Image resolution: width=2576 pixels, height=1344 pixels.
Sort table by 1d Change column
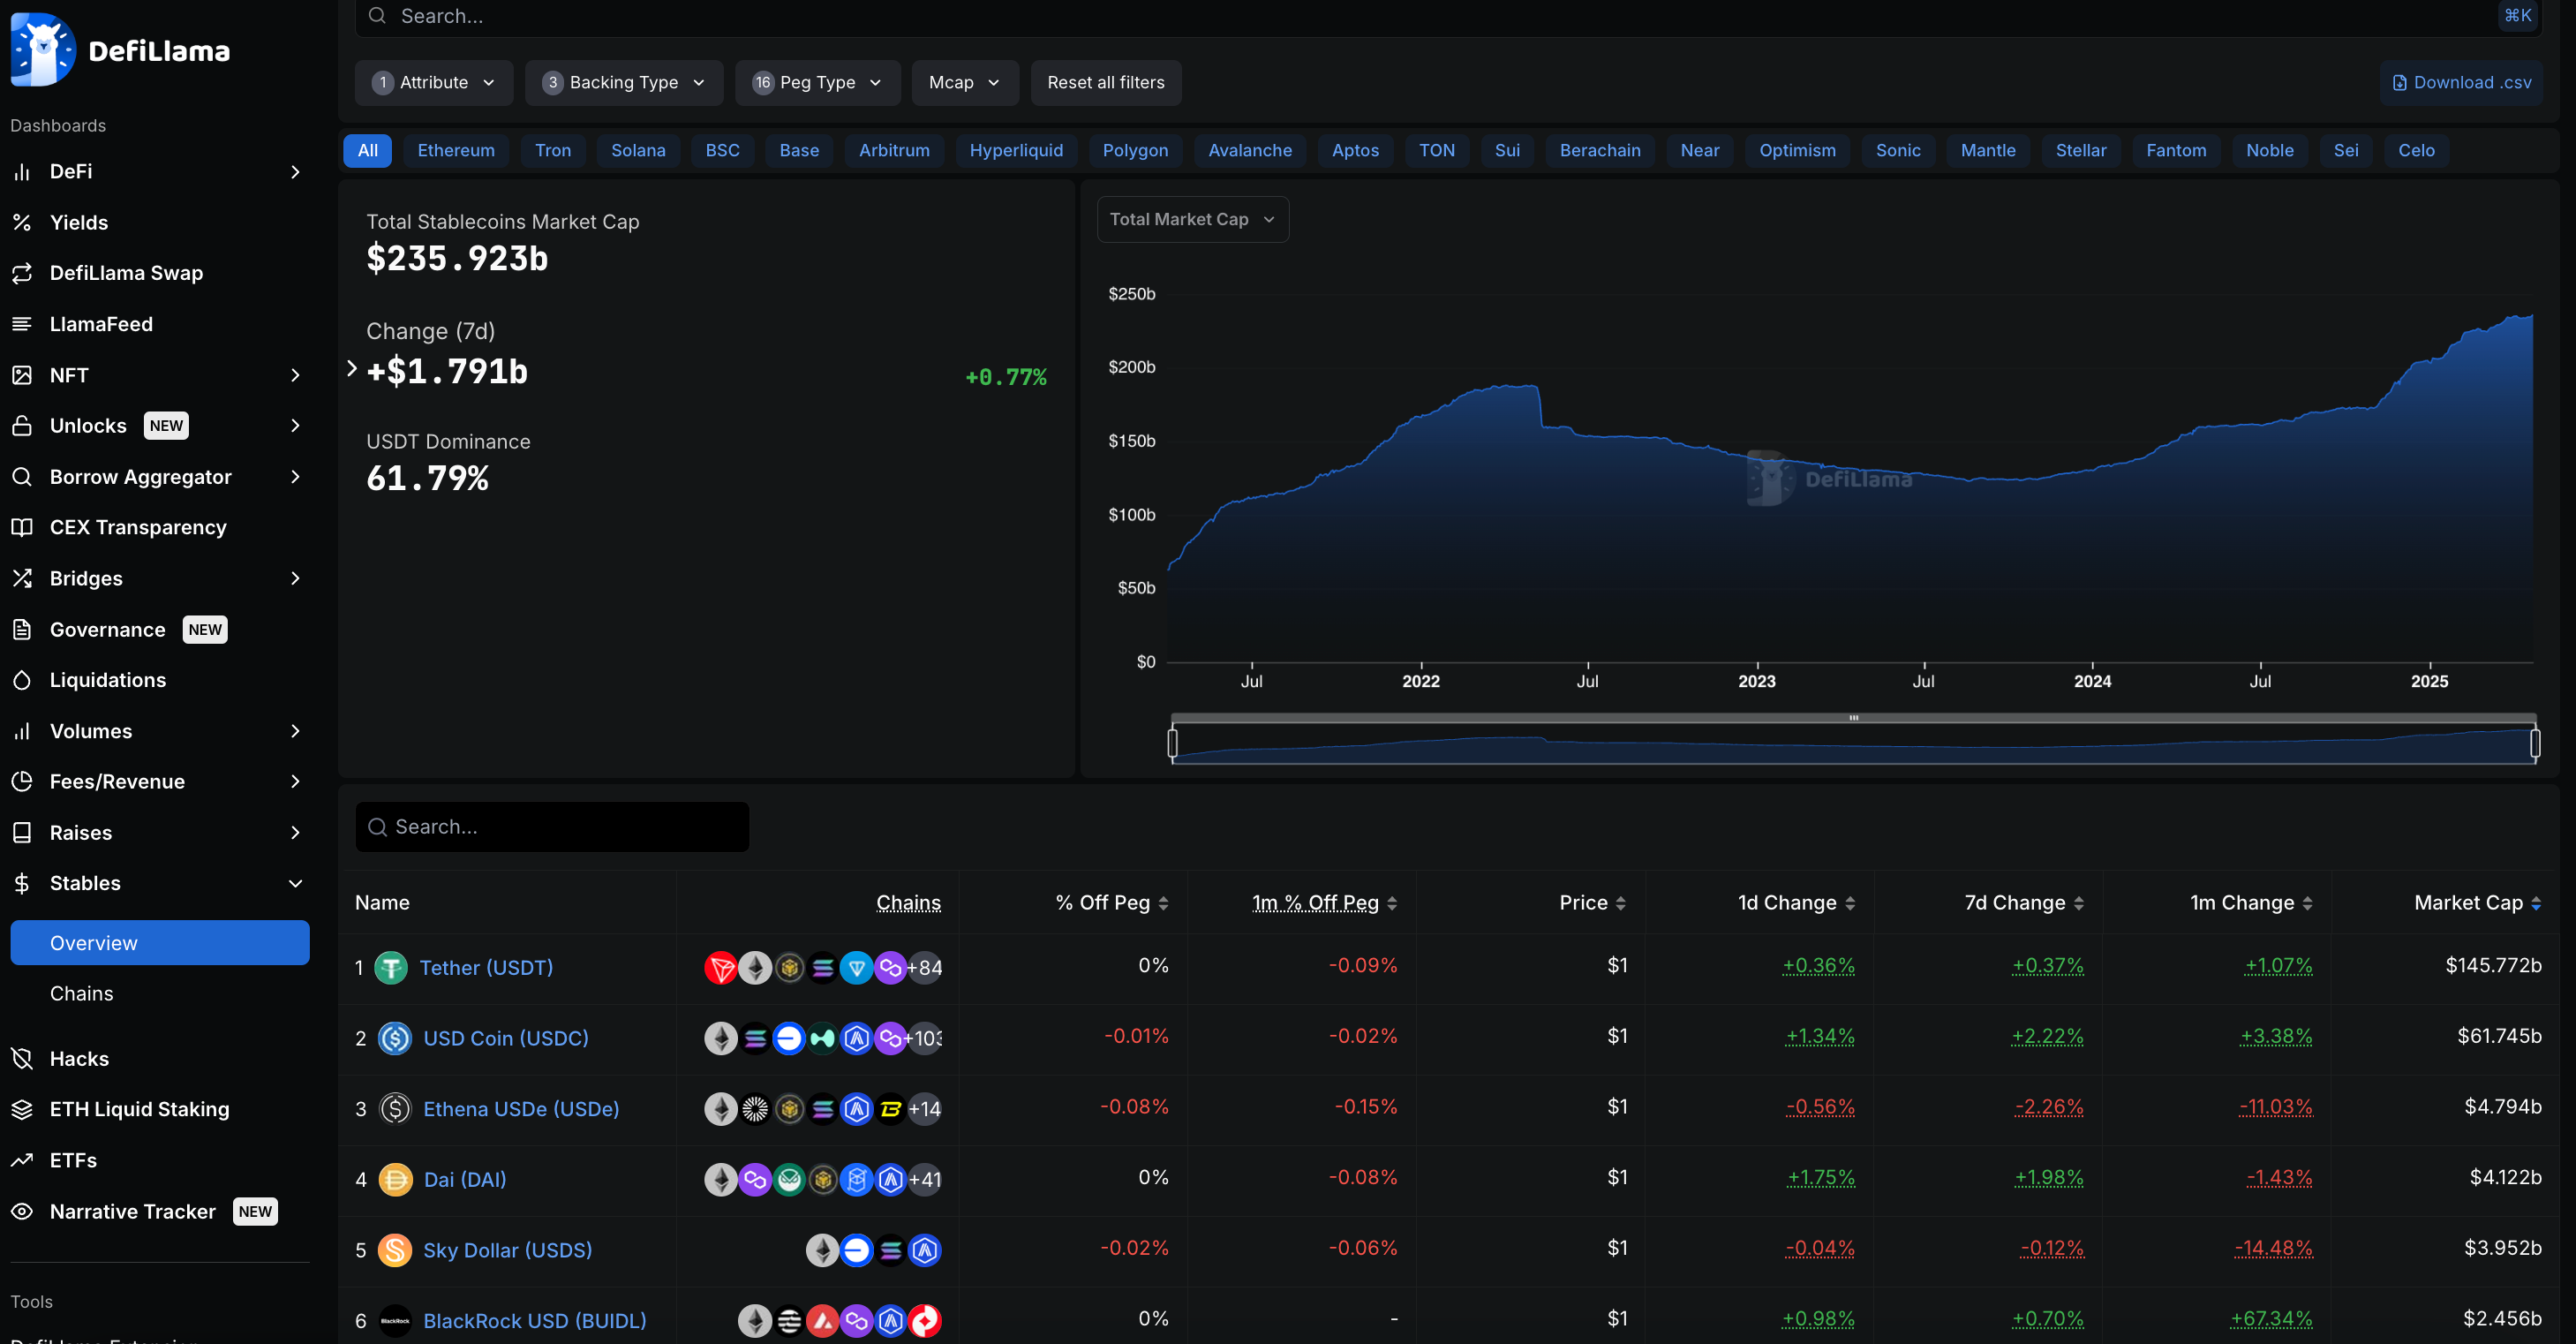tap(1797, 902)
